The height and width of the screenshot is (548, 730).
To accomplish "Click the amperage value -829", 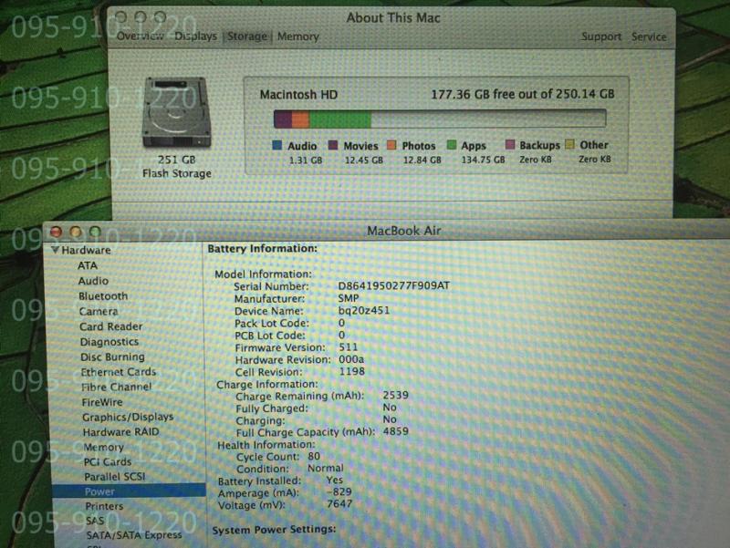I will 339,492.
